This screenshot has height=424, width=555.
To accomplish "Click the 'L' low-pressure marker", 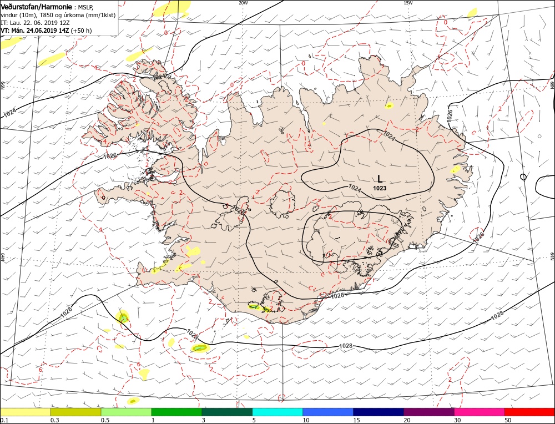I will pyautogui.click(x=380, y=179).
